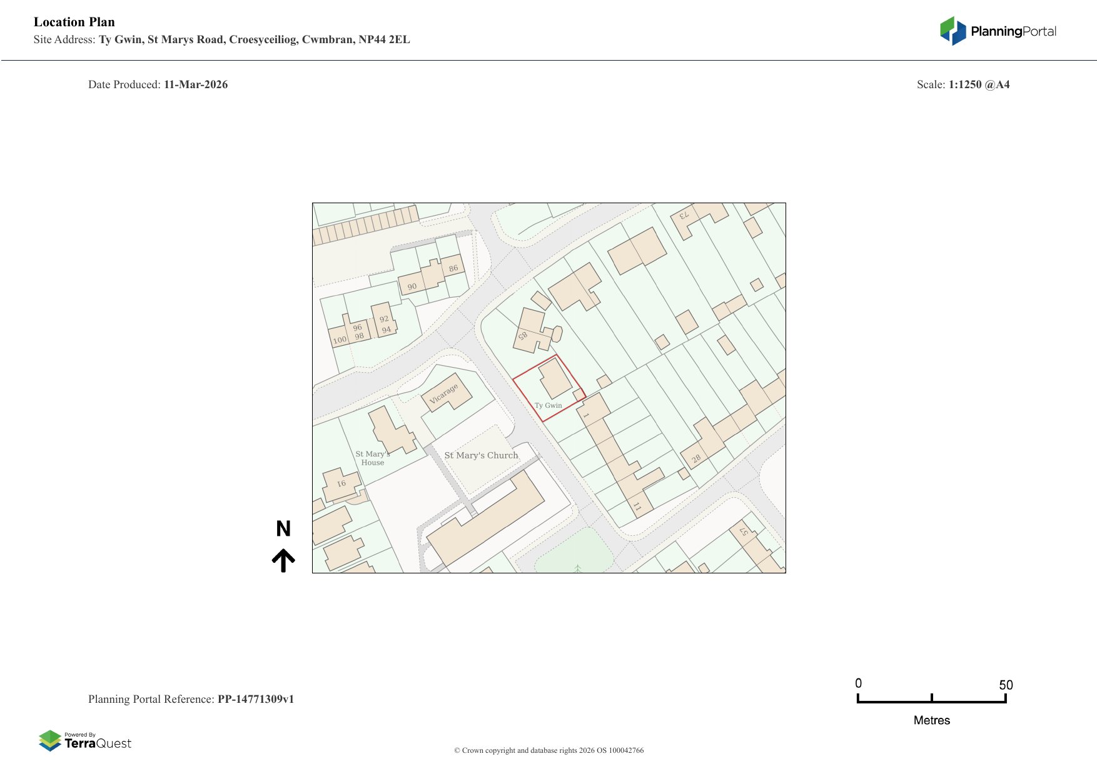Click the tree symbol in green area
Screen dimensions: 1097x776
tap(578, 568)
